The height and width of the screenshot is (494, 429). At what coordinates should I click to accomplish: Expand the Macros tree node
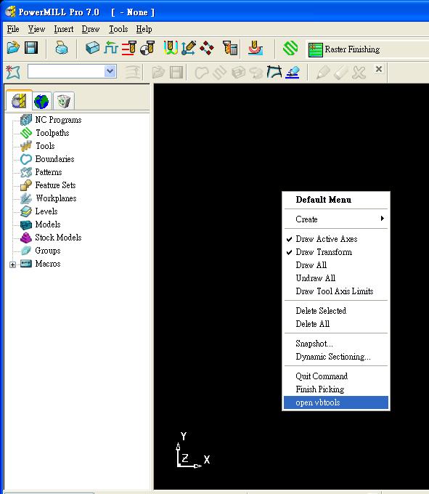coord(12,264)
